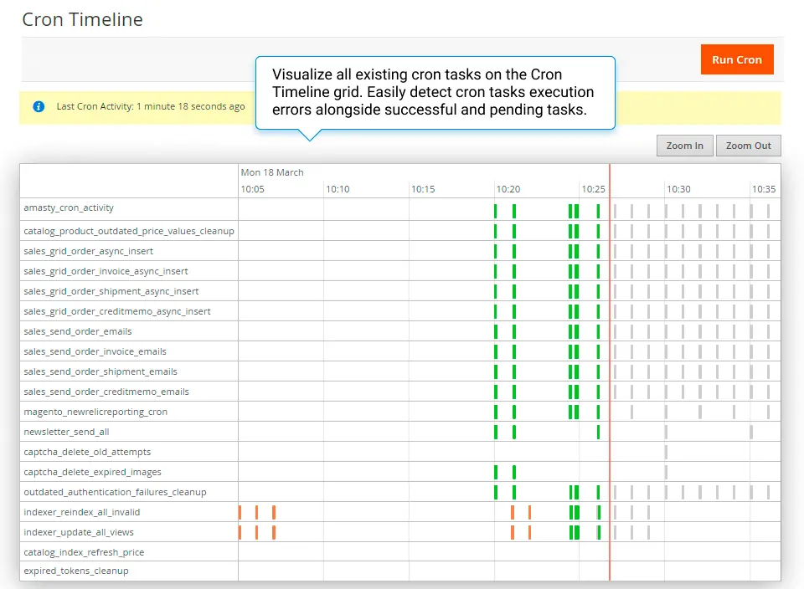The width and height of the screenshot is (804, 589).
Task: Click the Zoom In button above the grid
Action: click(684, 146)
